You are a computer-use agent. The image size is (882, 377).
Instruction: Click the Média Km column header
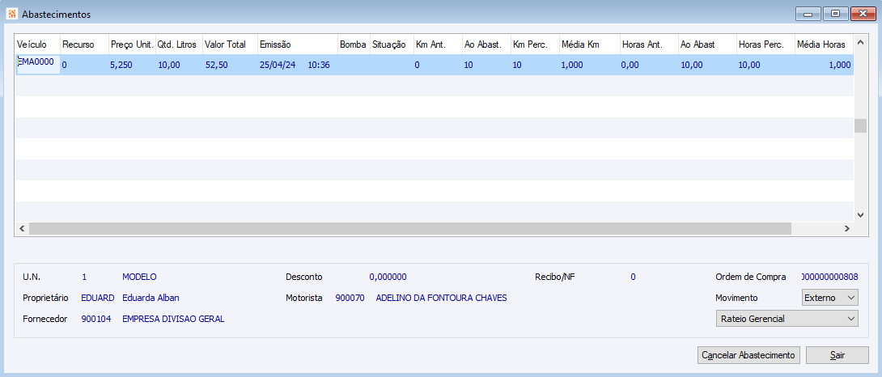[x=590, y=44]
